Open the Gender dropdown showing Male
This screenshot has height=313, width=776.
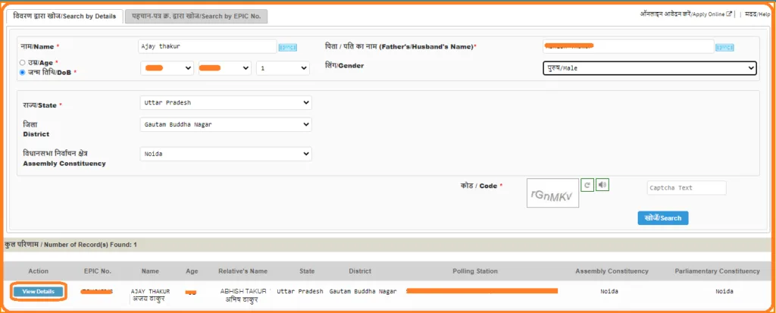tap(649, 68)
